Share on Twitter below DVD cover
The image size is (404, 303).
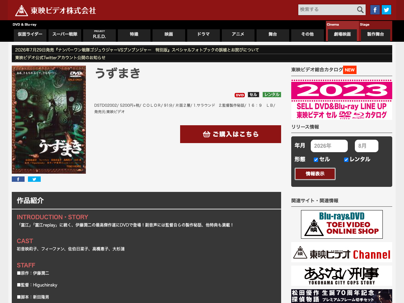click(34, 179)
